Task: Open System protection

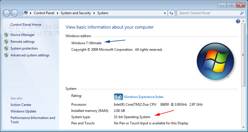Action: click(x=24, y=48)
